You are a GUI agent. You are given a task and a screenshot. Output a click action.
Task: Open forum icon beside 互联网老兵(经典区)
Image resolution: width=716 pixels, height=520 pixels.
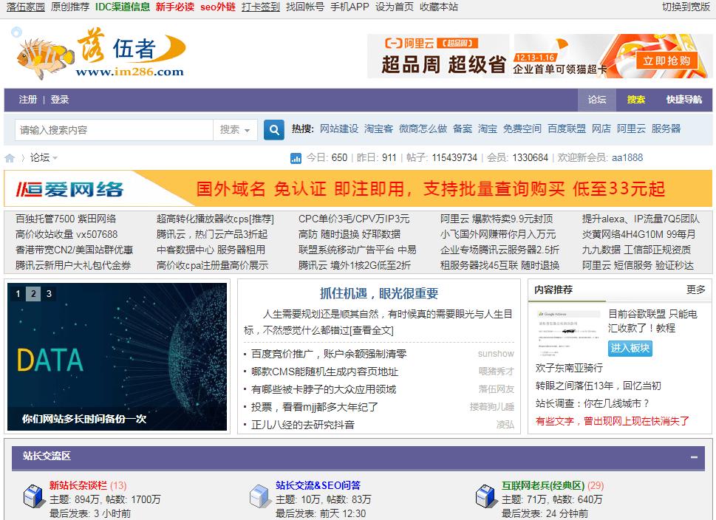click(x=486, y=496)
